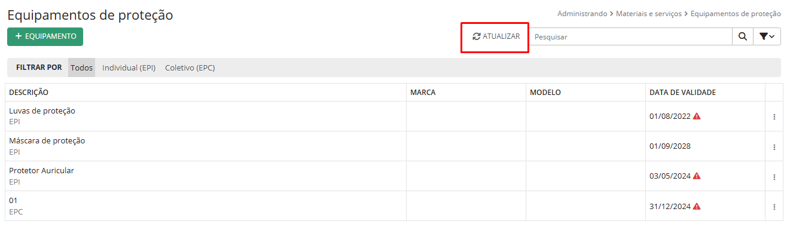Filter by Coletivo (EPC)
Image resolution: width=790 pixels, height=227 pixels.
pyautogui.click(x=190, y=68)
